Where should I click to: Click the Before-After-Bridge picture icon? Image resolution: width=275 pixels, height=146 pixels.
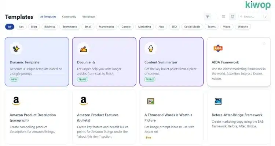(x=218, y=101)
